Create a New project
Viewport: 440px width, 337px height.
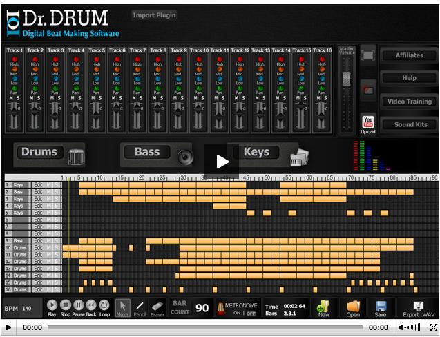(323, 309)
